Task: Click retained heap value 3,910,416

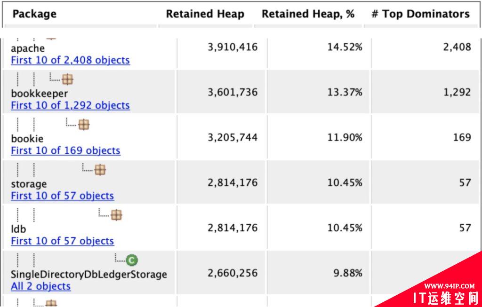Action: 233,47
